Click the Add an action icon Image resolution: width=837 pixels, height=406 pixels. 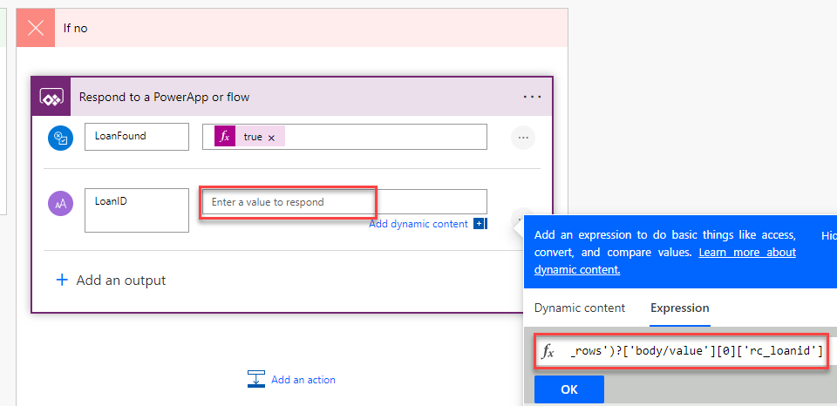point(256,380)
